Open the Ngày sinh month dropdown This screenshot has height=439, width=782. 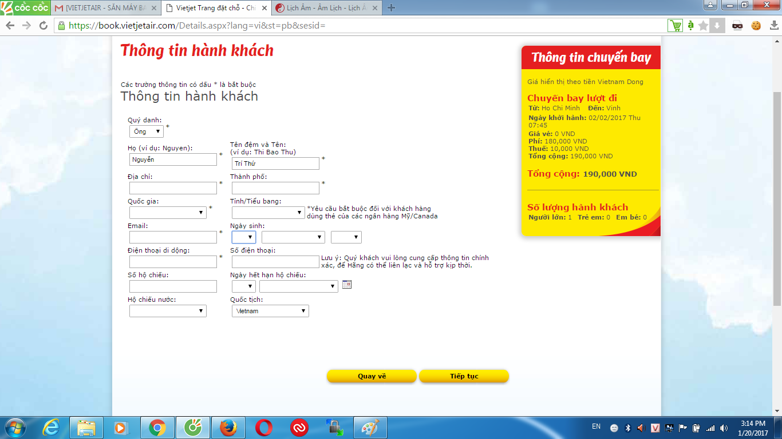point(293,237)
